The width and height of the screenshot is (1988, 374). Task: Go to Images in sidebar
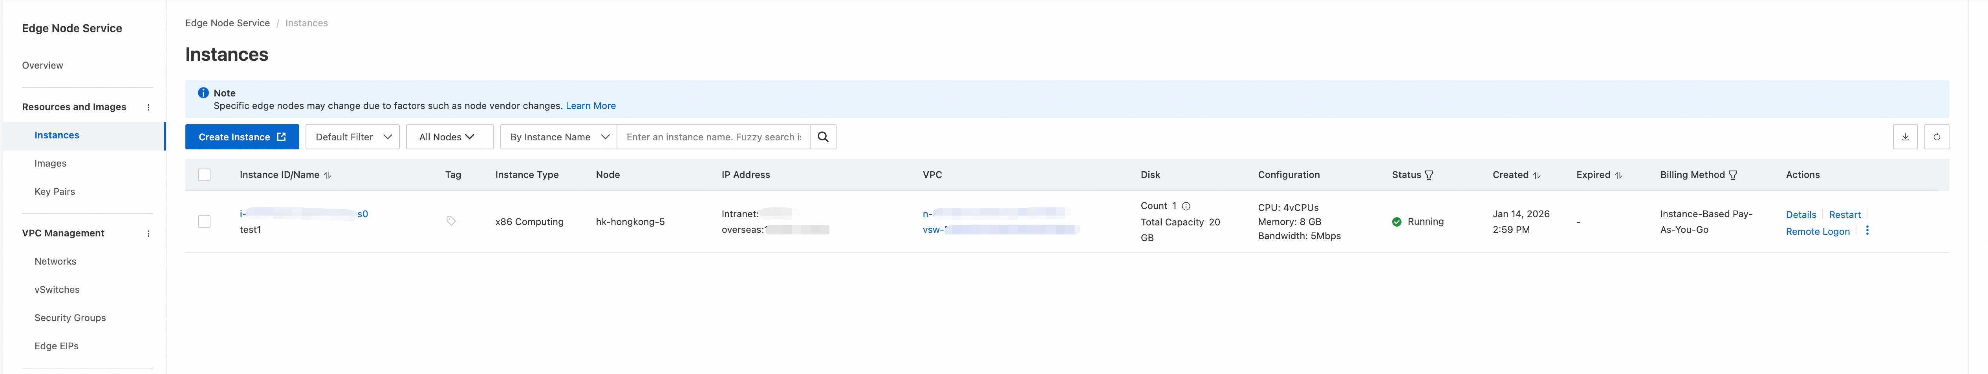pos(50,163)
